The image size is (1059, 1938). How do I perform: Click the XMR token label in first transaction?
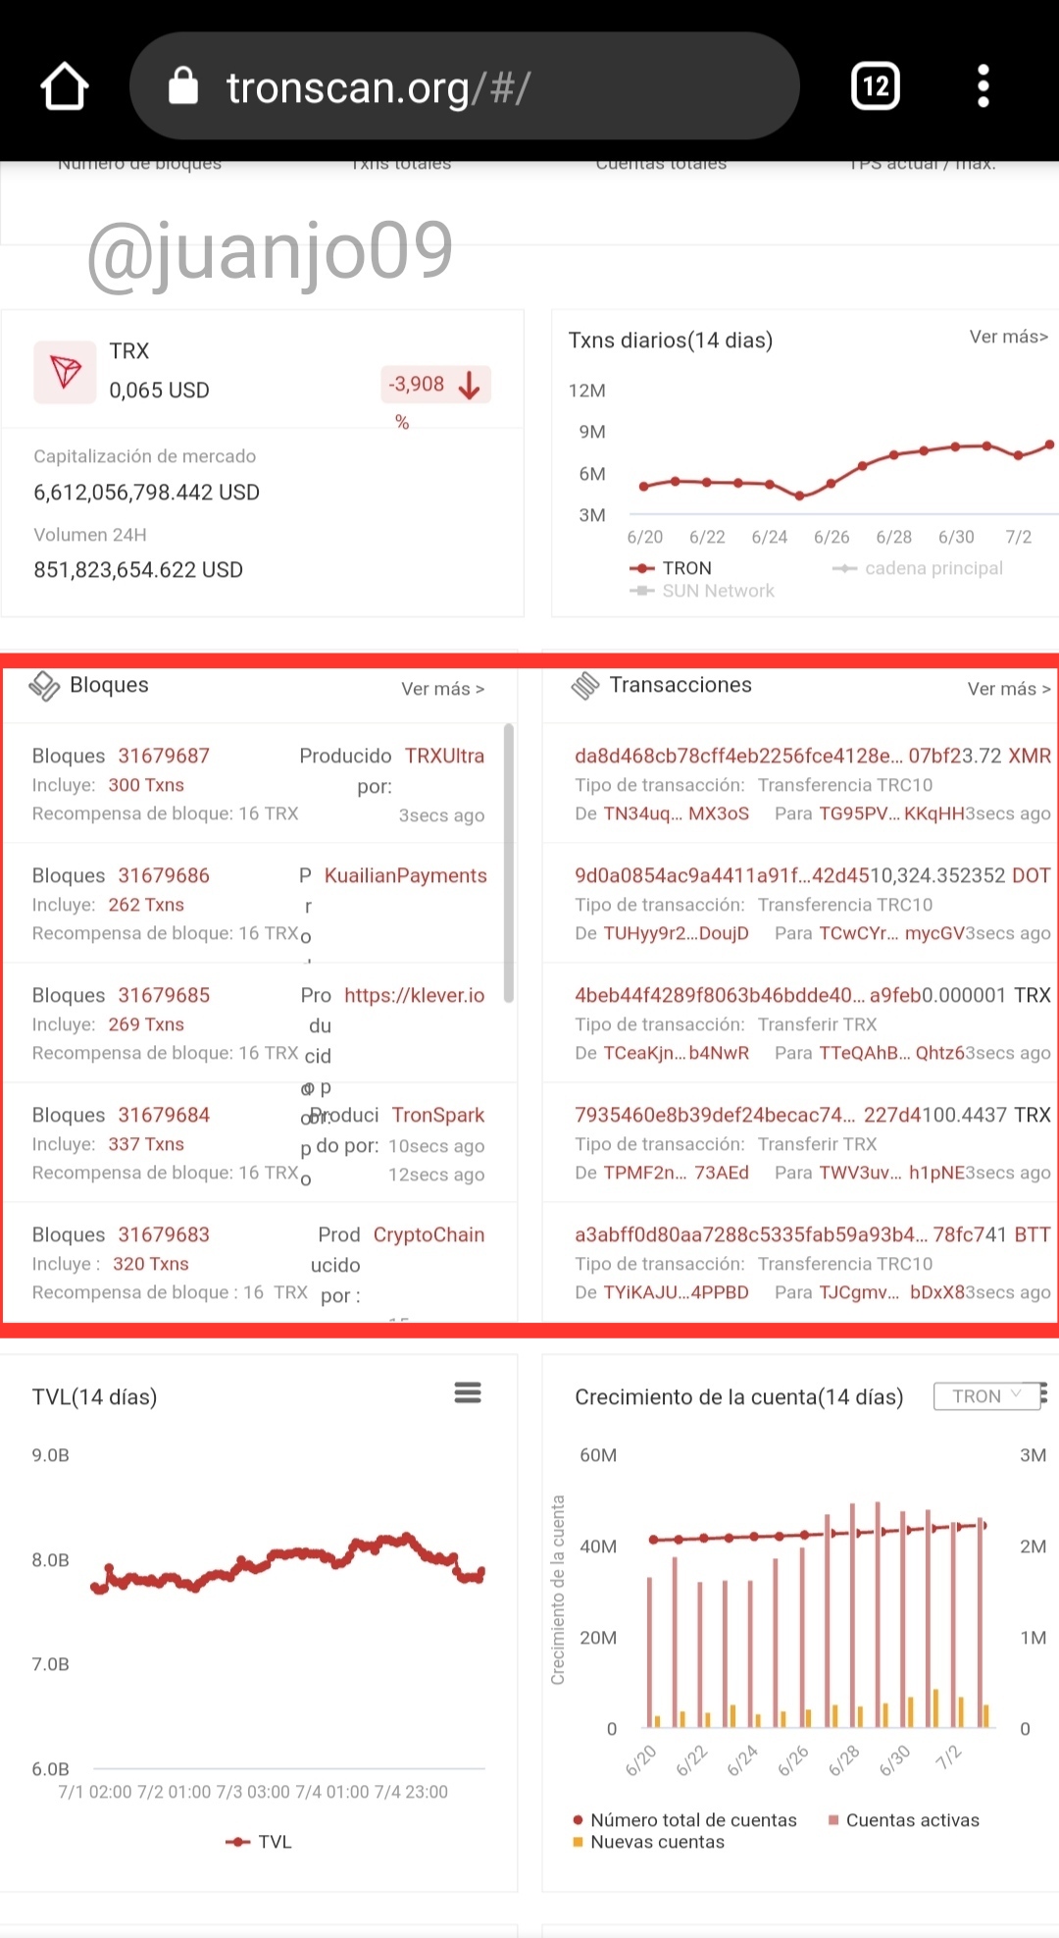(1030, 756)
